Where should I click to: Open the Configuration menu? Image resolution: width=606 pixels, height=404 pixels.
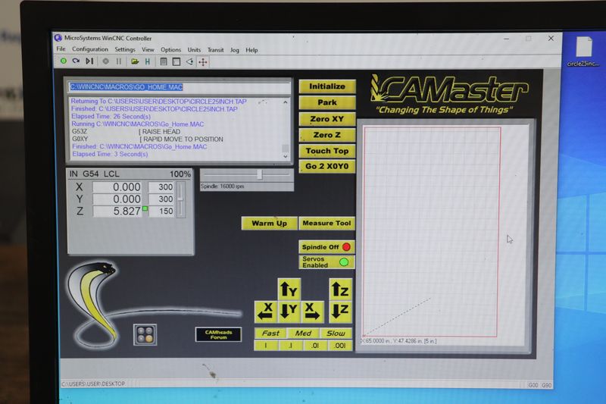pos(90,50)
